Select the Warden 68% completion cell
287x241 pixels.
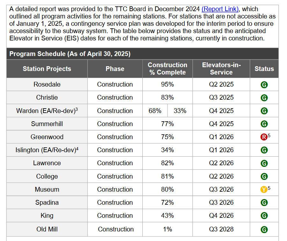tap(155, 111)
